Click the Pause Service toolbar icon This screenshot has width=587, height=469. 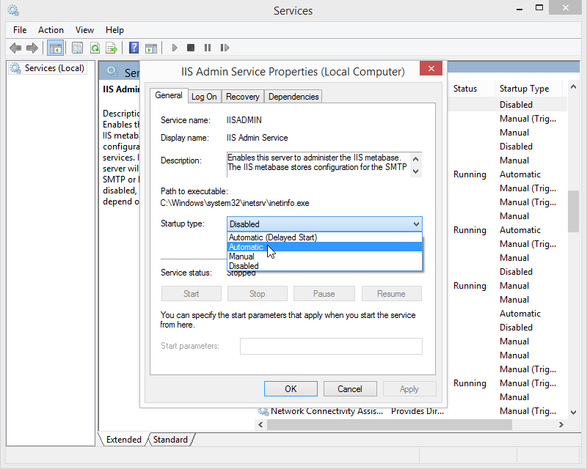click(x=208, y=48)
